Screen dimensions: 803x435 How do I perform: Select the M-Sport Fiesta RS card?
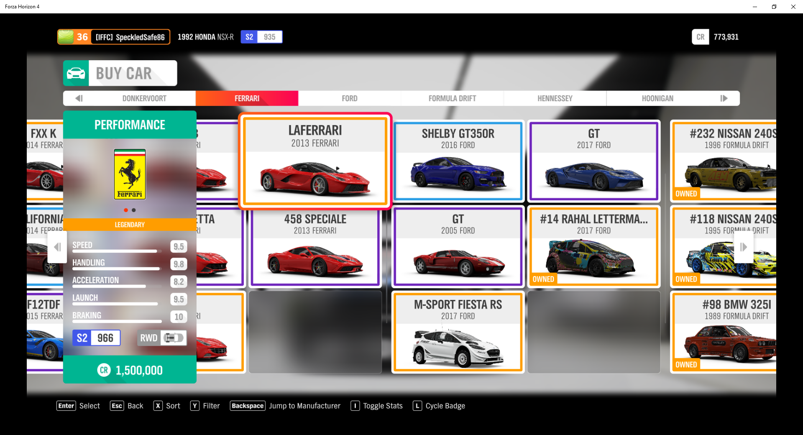point(458,332)
